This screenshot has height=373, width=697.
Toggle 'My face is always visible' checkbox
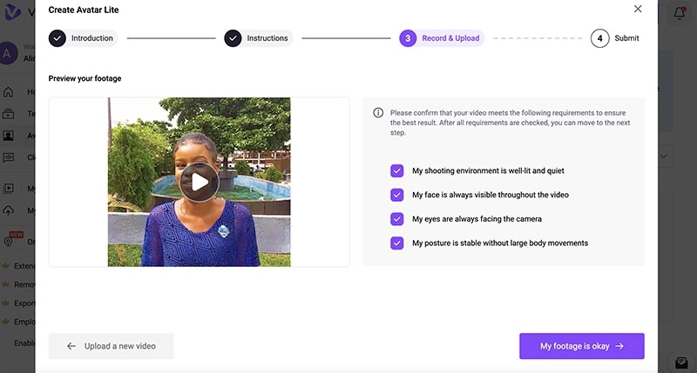point(397,195)
